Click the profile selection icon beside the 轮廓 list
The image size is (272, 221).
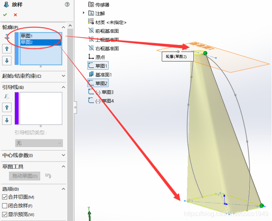7,37
